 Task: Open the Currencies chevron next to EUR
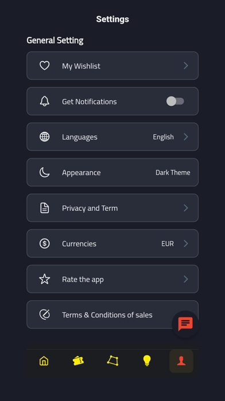tap(186, 244)
